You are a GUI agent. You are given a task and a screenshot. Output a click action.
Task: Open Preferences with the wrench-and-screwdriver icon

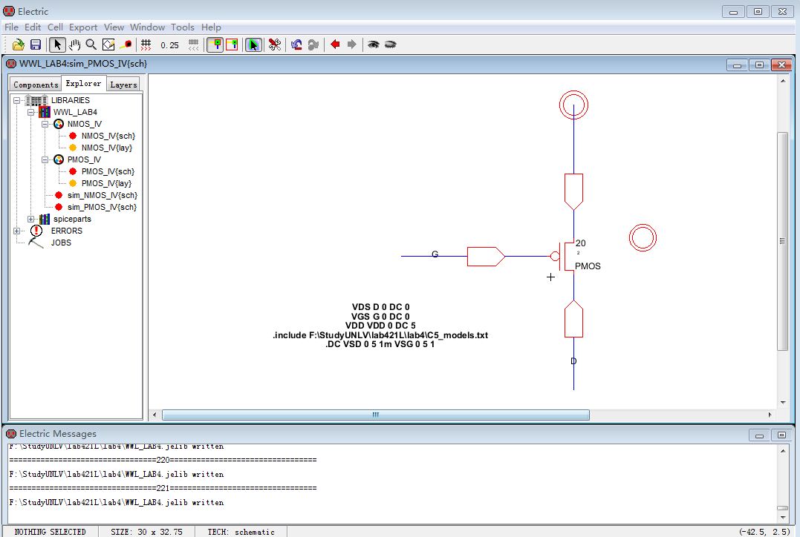point(275,45)
